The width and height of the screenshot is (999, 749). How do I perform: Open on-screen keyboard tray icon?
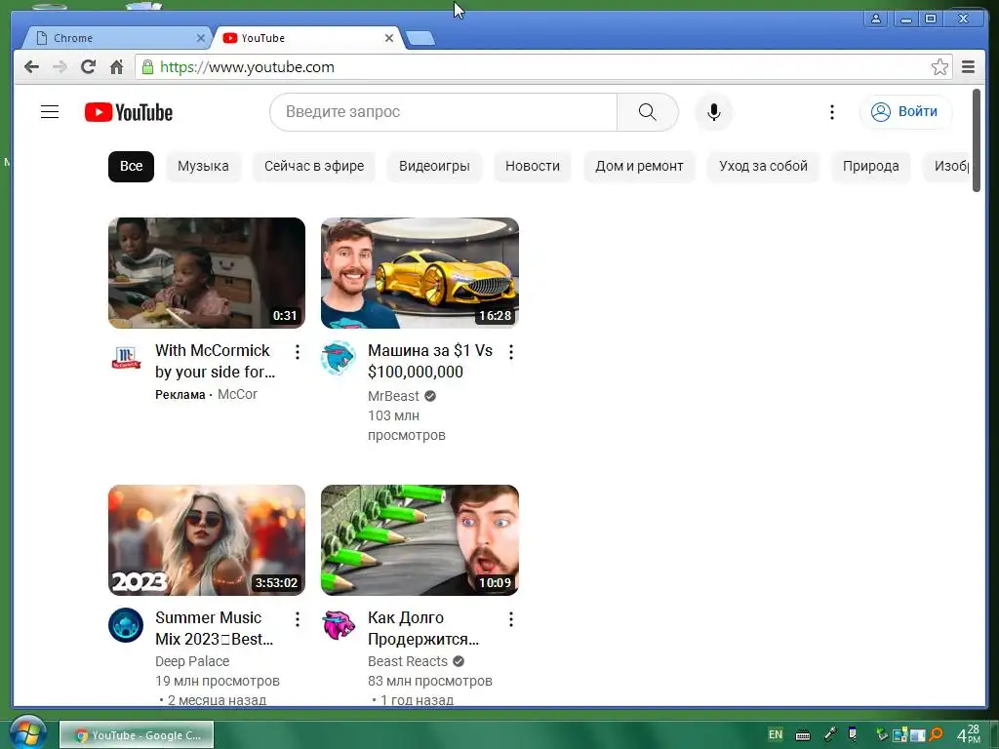coord(803,735)
